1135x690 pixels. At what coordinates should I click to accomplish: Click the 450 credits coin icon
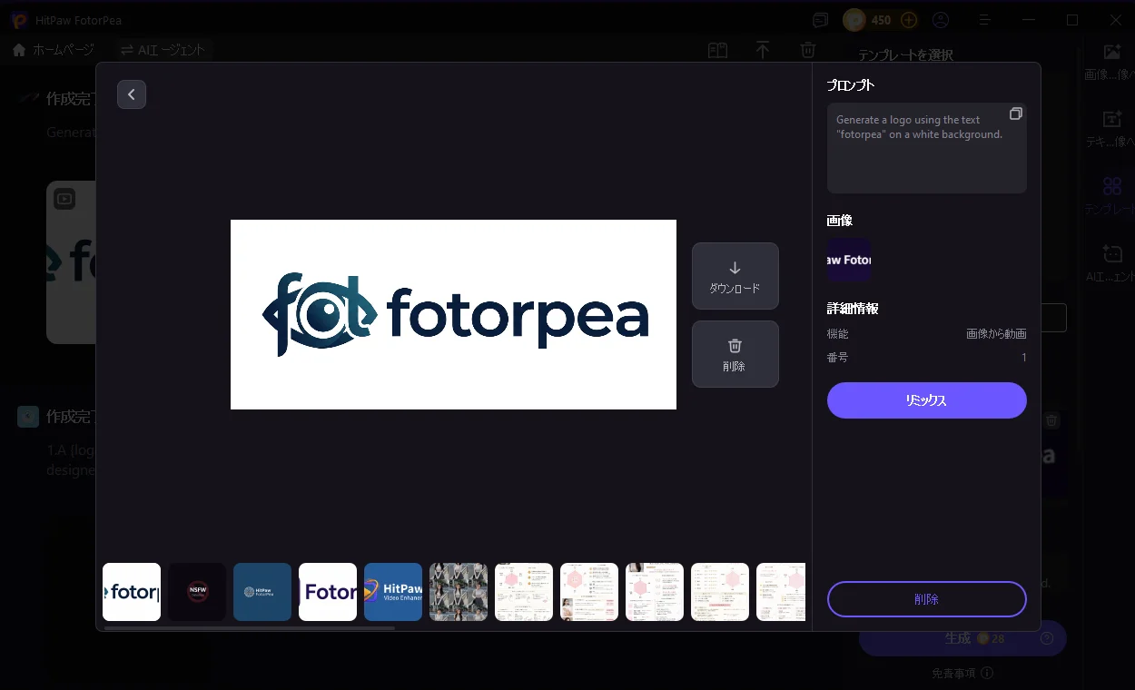tap(854, 19)
